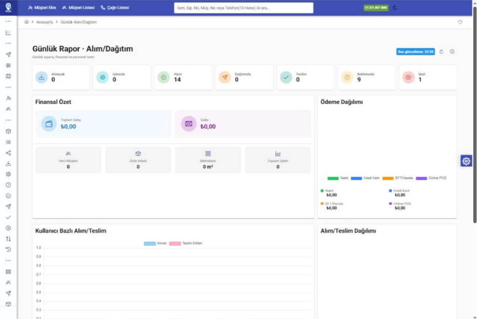Click the map icon in the left sidebar

8,76
